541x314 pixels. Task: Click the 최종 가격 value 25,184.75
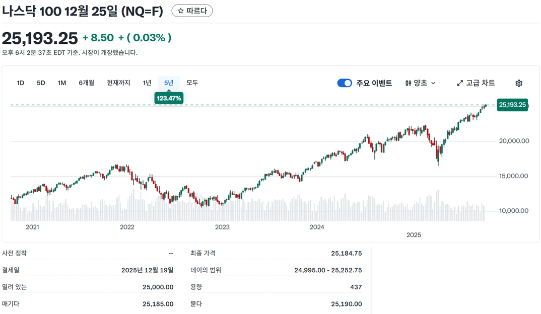pos(347,253)
